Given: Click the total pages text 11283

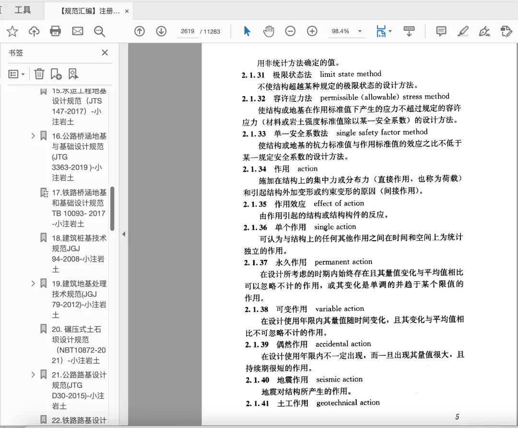Looking at the screenshot, I should [212, 31].
